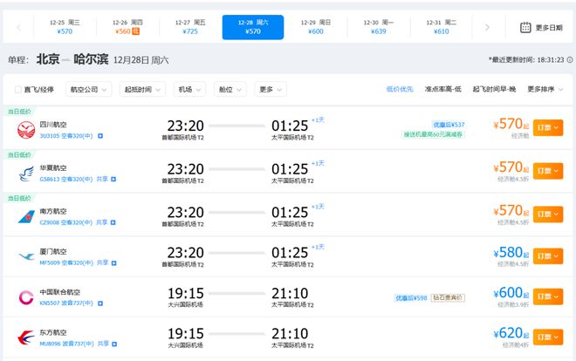Image resolution: width=576 pixels, height=361 pixels.
Task: Click the 钻石贵宾价 tag
Action: pos(448,297)
